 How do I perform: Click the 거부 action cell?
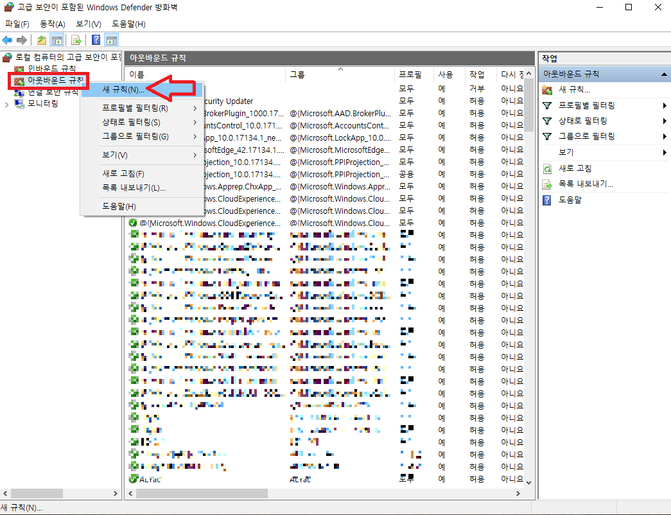[476, 89]
